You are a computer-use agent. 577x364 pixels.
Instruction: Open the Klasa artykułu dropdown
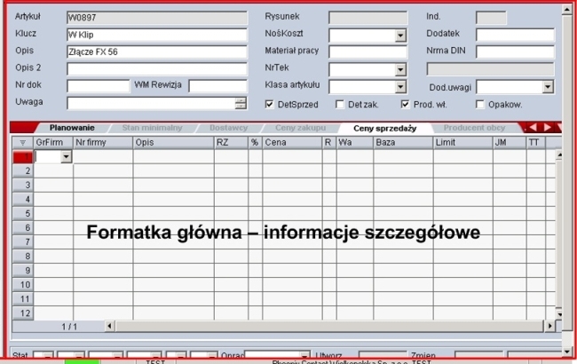pyautogui.click(x=400, y=87)
